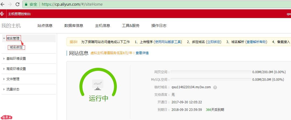The image size is (291, 120).
Task: Click 立即绑定 link in tip bar
Action: pos(214,42)
